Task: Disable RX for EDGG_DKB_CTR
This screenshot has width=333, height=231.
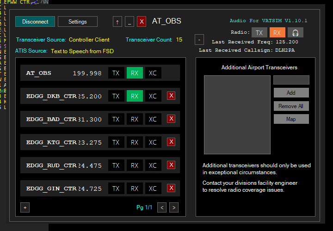Action: (x=135, y=96)
